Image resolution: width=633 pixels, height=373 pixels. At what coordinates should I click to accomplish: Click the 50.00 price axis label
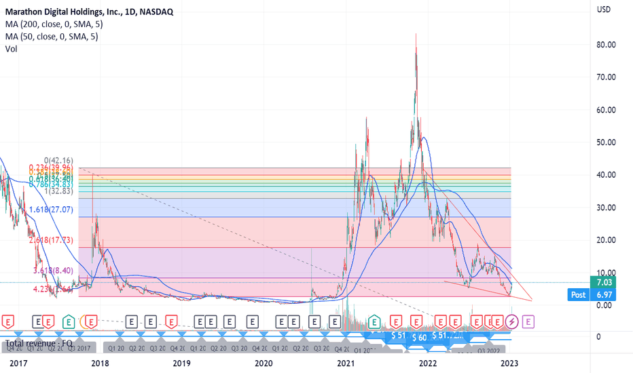tap(606, 142)
